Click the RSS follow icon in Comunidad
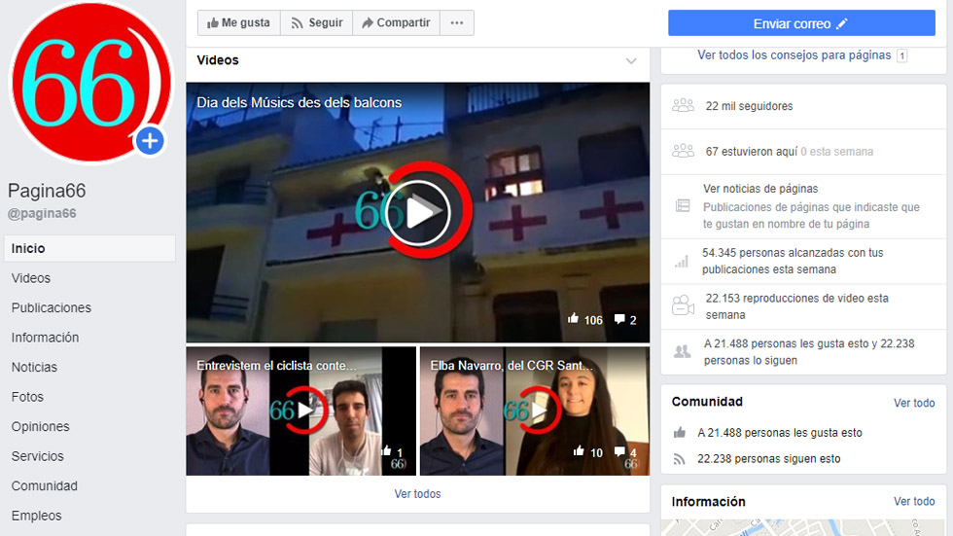This screenshot has width=953, height=536. pyautogui.click(x=681, y=459)
